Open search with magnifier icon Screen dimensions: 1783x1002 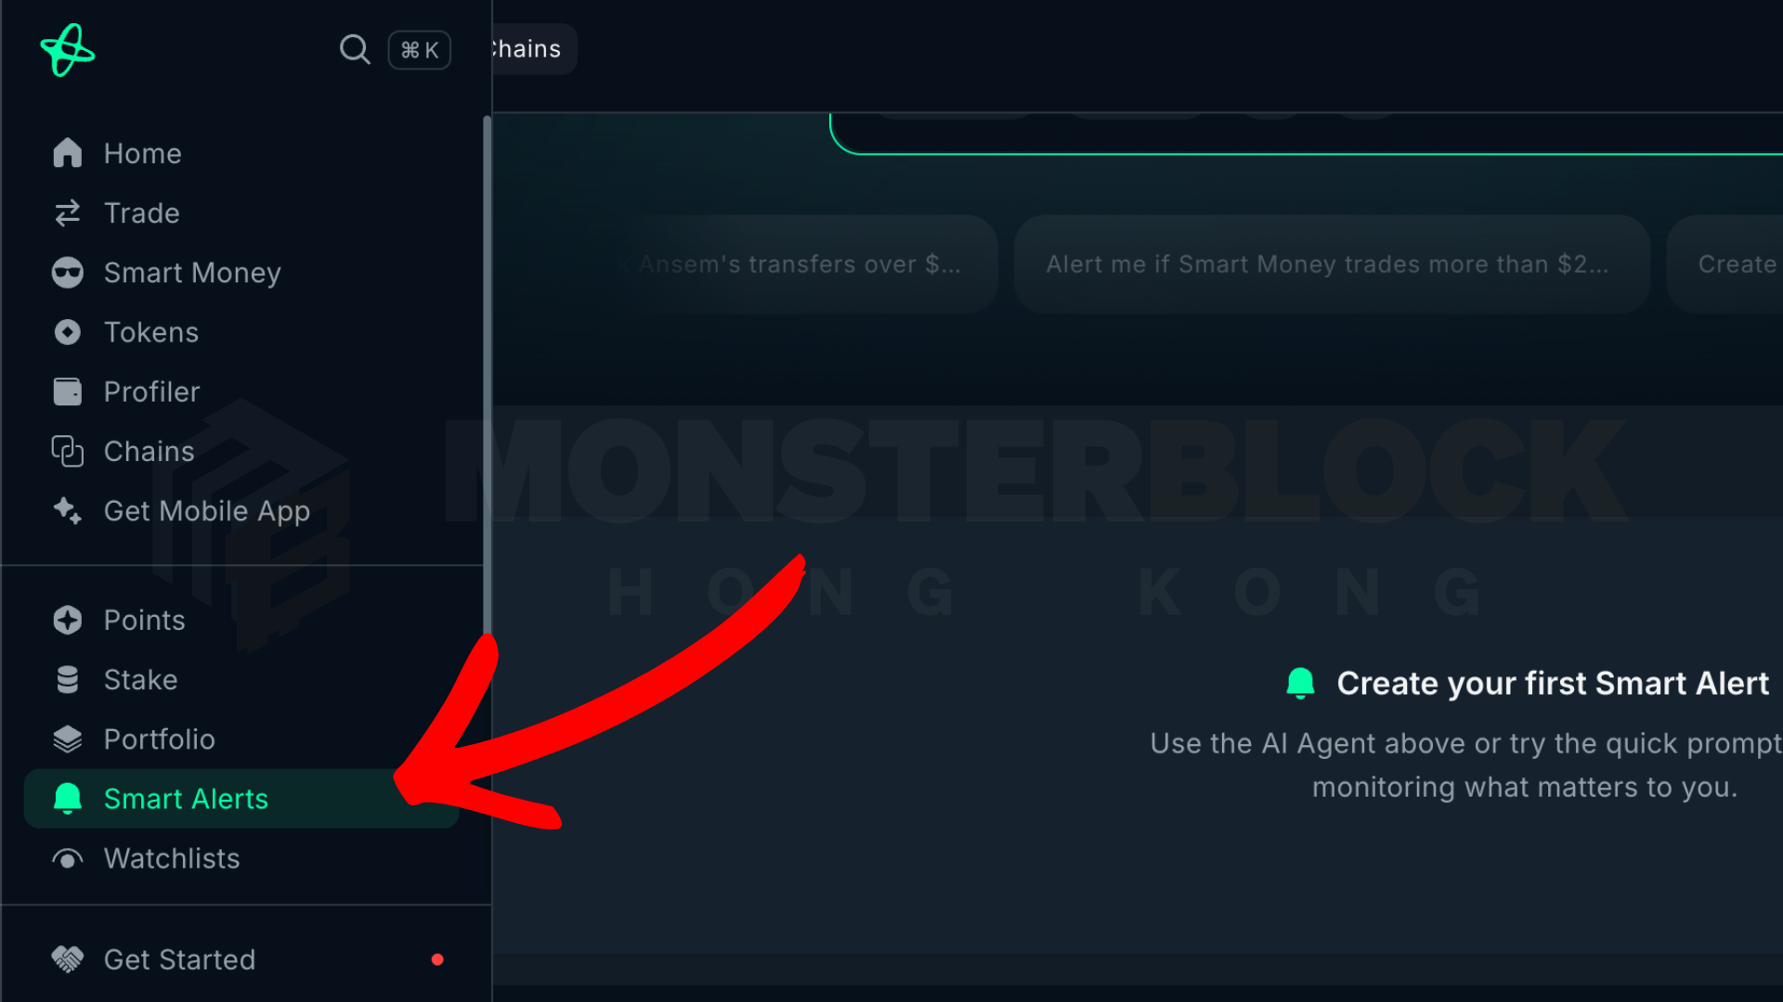pyautogui.click(x=354, y=49)
